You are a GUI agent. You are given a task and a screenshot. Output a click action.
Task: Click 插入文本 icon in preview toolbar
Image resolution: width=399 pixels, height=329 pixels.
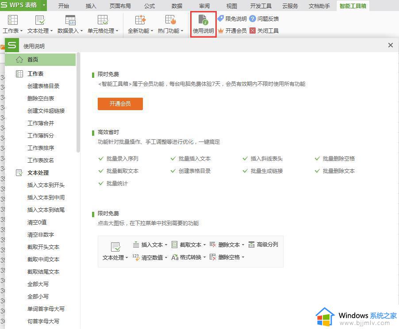[136, 245]
